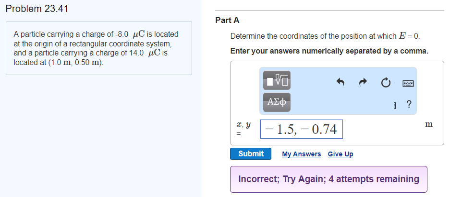Submit the answer
Viewport: 450px width, 197px height.
[251, 154]
